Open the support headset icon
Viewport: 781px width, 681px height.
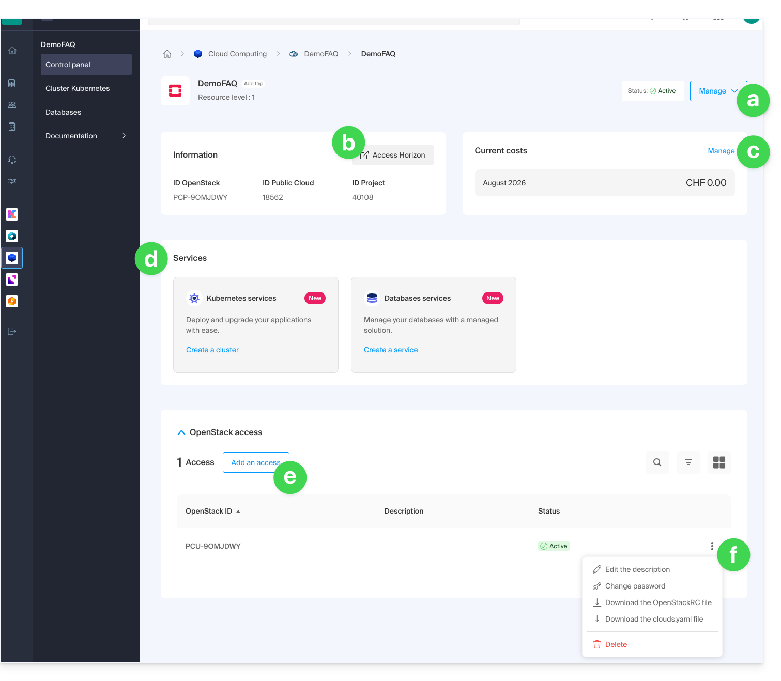[12, 160]
